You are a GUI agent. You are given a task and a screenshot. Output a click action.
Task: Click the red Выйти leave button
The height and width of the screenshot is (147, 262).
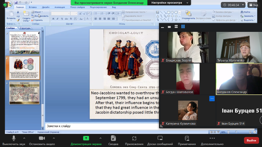[x=251, y=140]
